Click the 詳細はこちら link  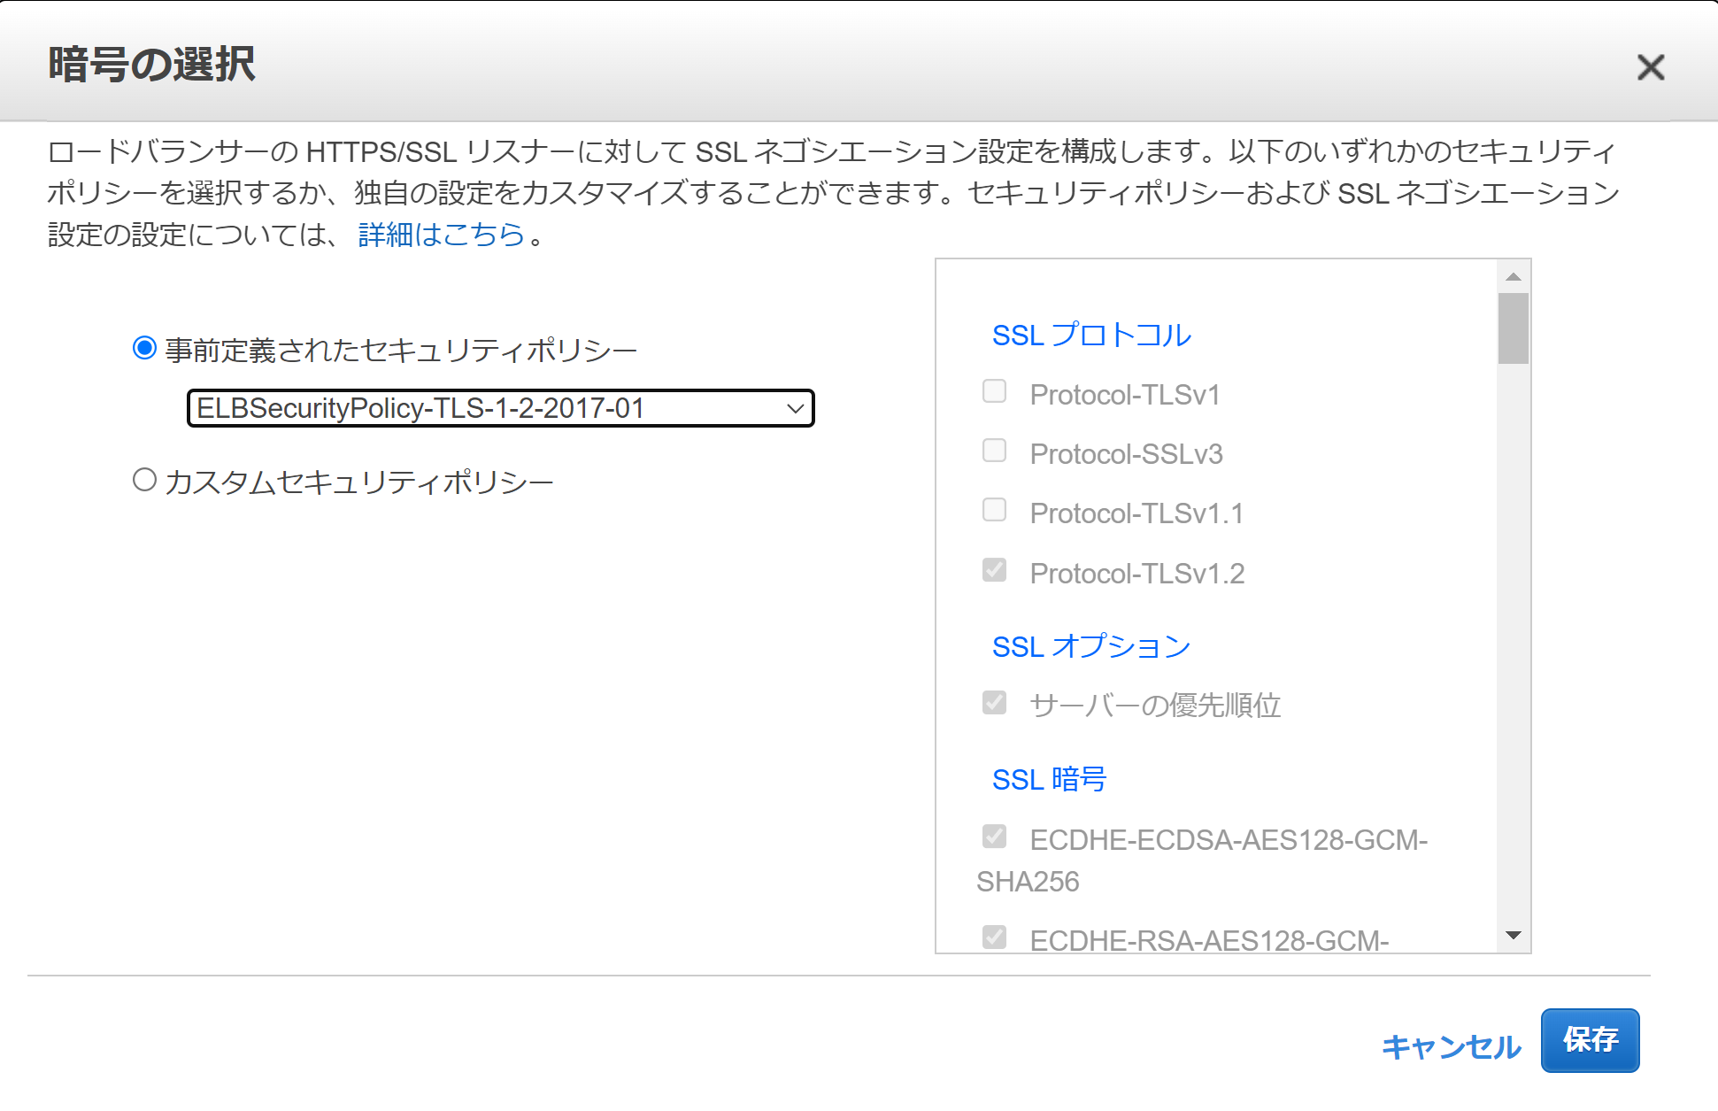[441, 235]
